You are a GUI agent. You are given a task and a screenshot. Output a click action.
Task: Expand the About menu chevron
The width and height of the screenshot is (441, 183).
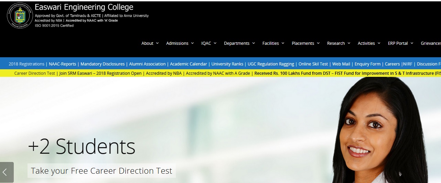(x=157, y=43)
